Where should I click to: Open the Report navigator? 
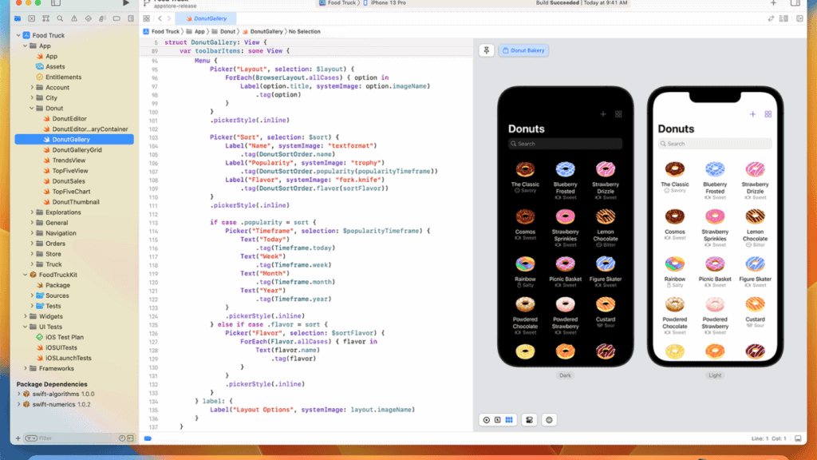130,18
